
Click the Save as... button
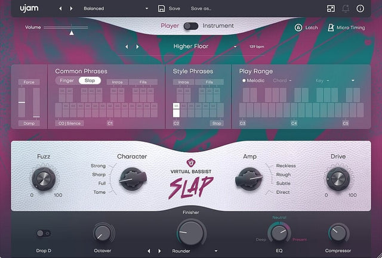tap(201, 9)
